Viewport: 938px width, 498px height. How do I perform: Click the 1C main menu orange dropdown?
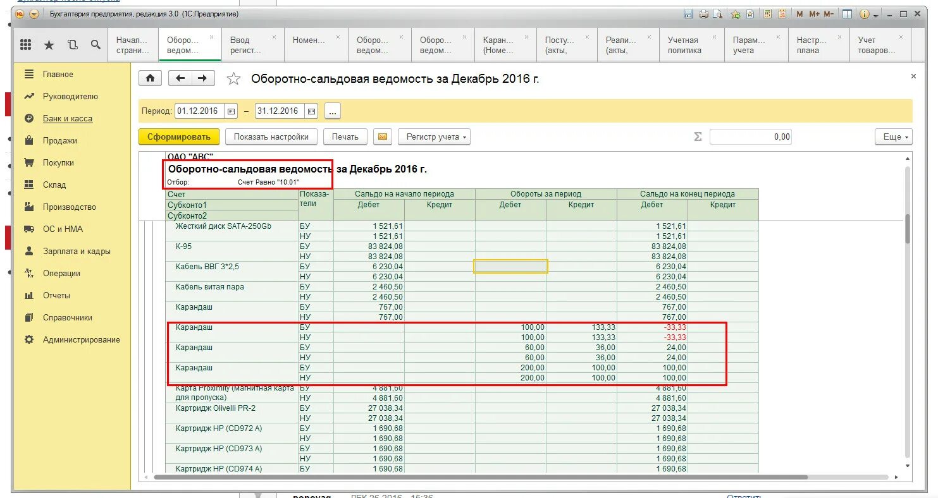pos(34,14)
